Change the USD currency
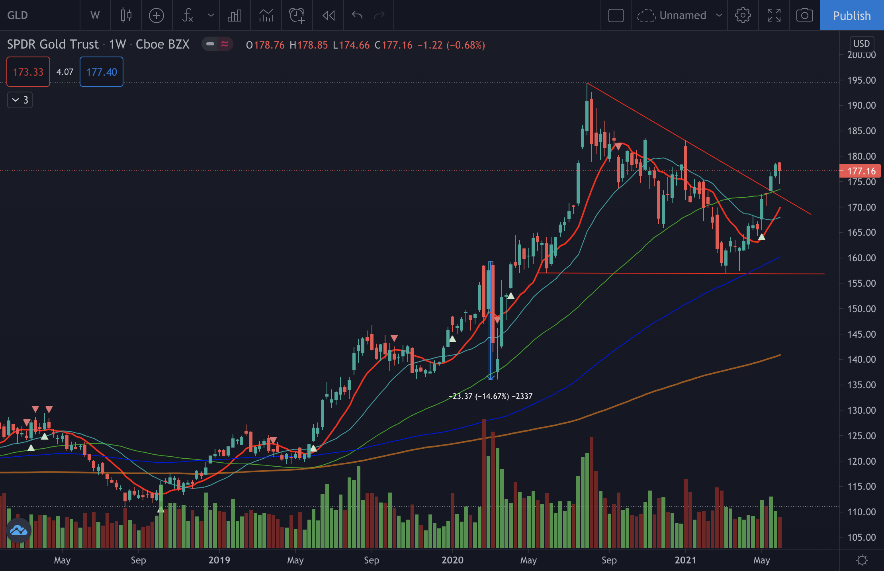Image resolution: width=884 pixels, height=571 pixels. [x=861, y=43]
